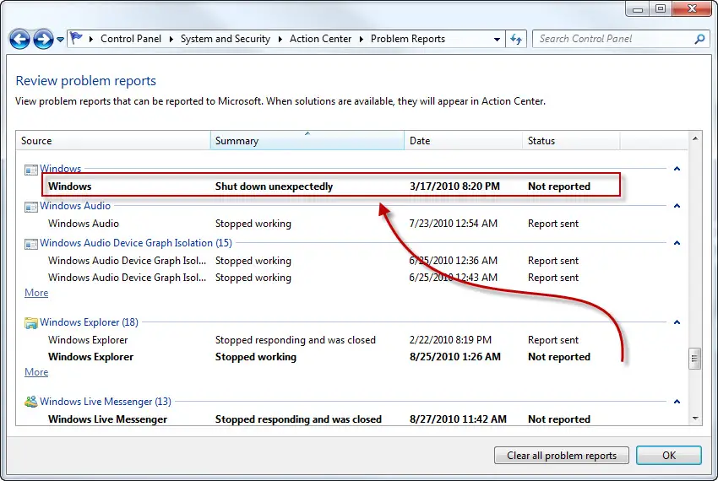Select Windows Audio group header
The width and height of the screenshot is (718, 481).
click(x=75, y=206)
